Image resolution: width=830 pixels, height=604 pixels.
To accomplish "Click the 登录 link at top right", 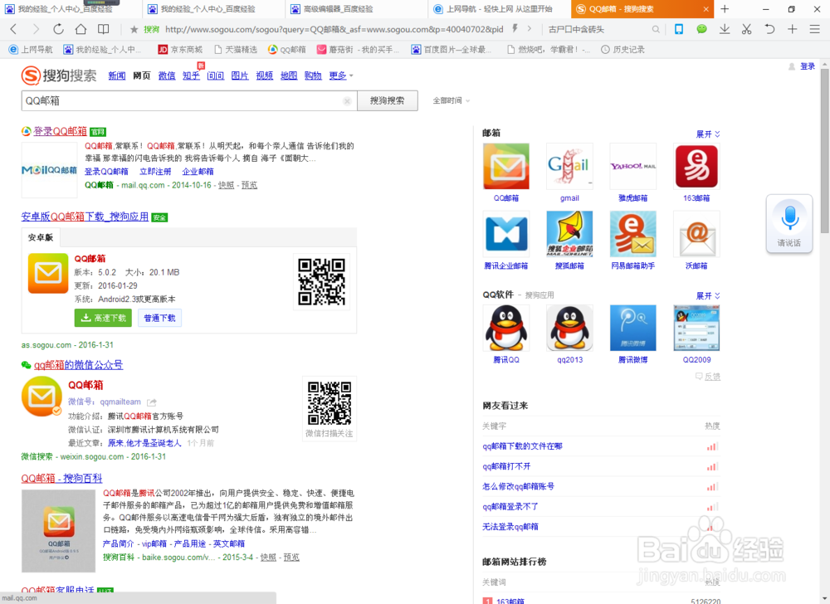I will pos(808,66).
